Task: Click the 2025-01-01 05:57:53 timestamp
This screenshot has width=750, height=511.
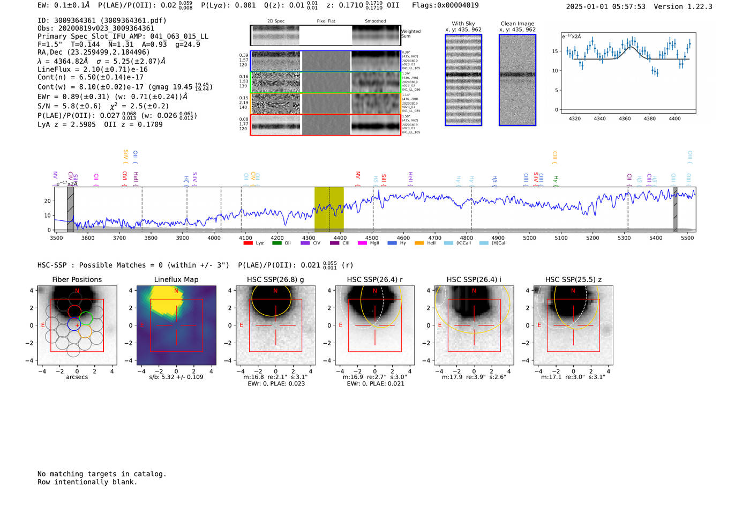Action: [x=606, y=6]
